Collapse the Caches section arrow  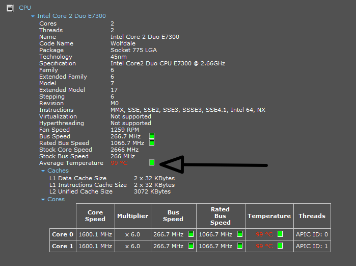point(43,171)
